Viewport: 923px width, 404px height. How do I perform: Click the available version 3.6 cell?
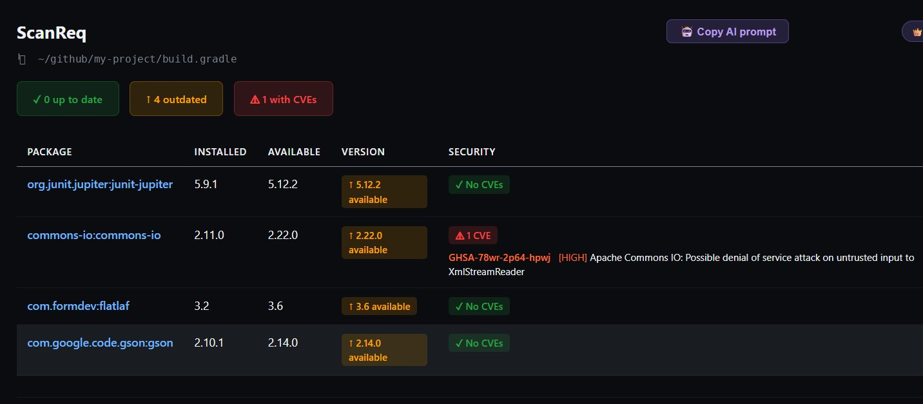275,306
